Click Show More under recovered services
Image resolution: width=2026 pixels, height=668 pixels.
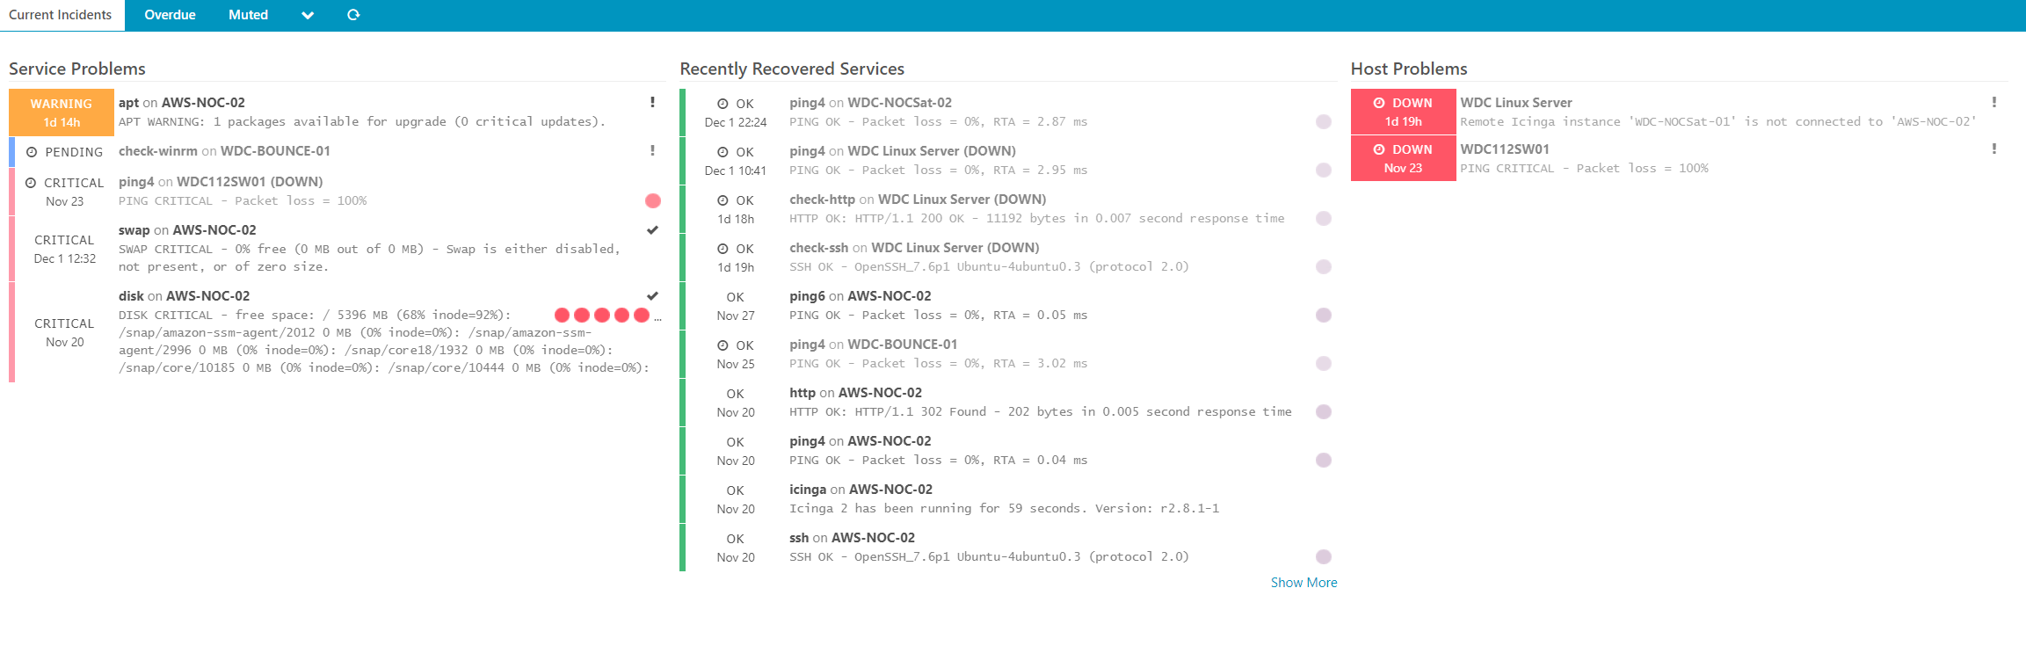click(x=1303, y=583)
